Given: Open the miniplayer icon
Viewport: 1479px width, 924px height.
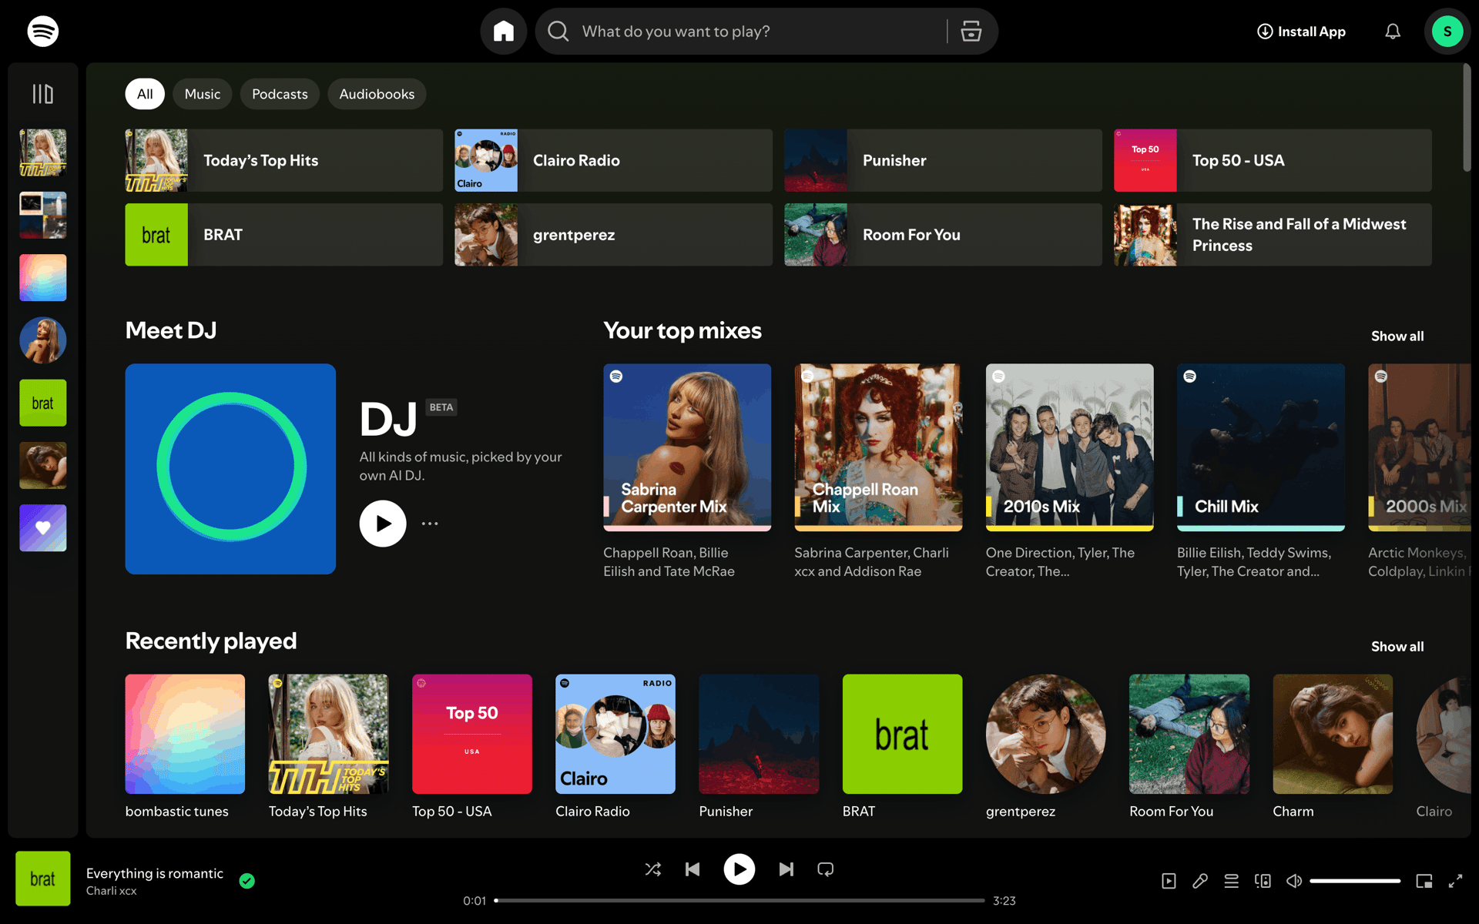Looking at the screenshot, I should tap(1424, 881).
